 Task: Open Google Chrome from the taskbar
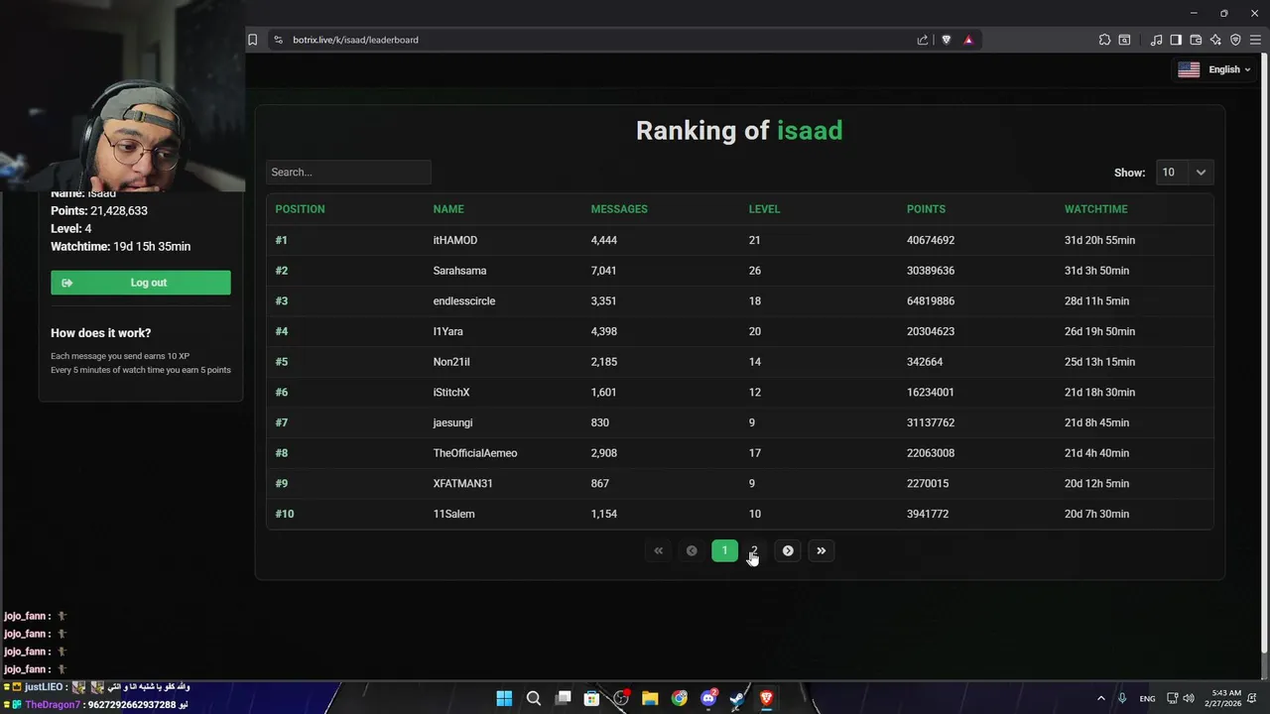tap(680, 698)
